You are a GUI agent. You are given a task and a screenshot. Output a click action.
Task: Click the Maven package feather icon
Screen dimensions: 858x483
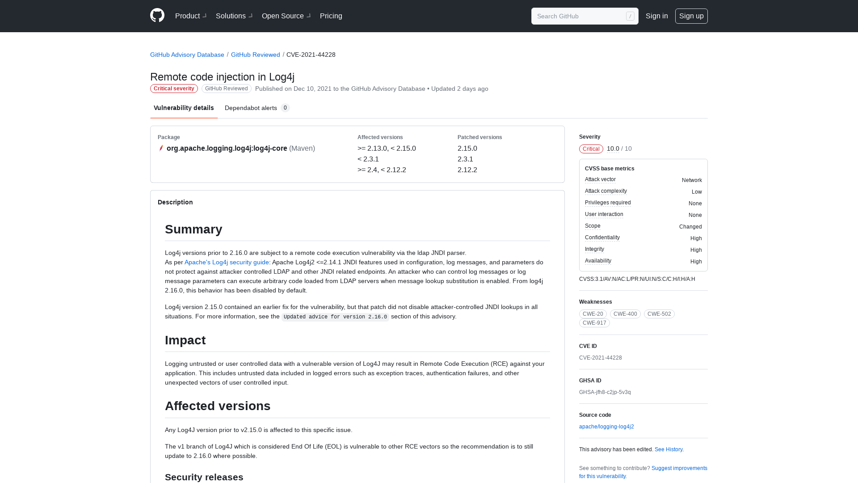[161, 148]
